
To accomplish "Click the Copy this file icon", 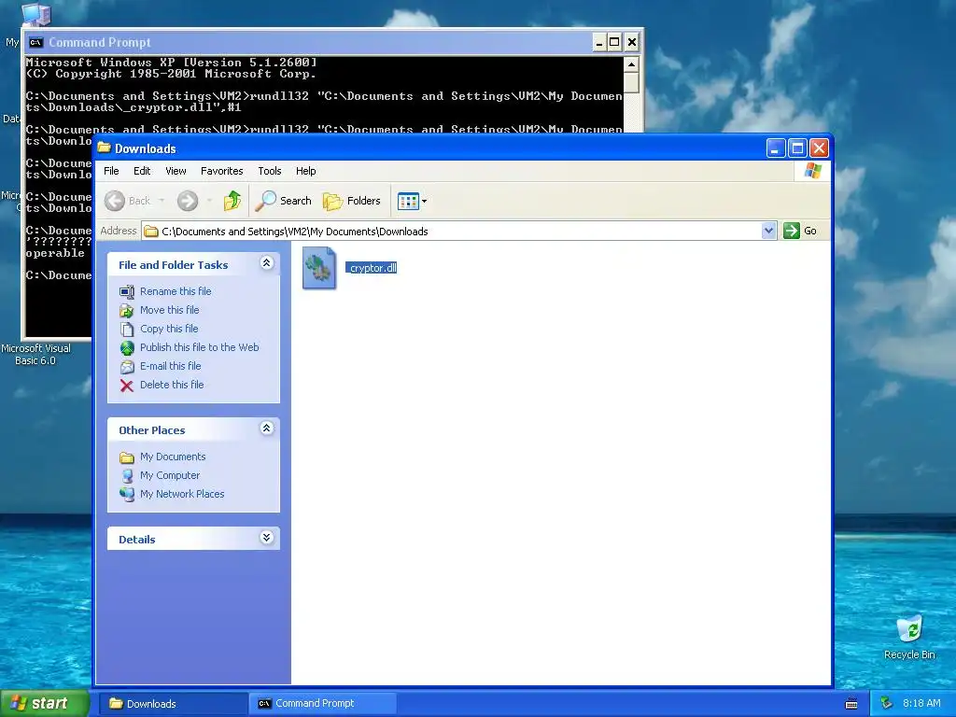I will (127, 330).
